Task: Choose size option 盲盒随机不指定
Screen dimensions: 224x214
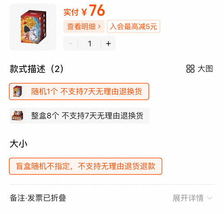Action: pos(86,166)
